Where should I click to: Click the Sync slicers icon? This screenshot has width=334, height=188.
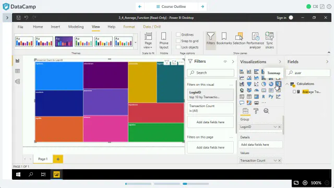269,41
